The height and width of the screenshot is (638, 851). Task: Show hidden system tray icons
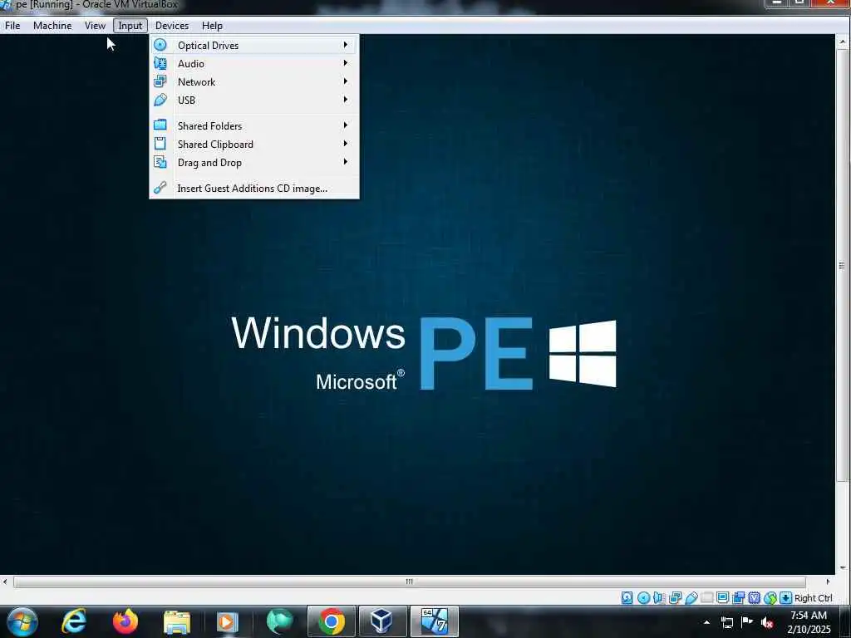(x=706, y=622)
